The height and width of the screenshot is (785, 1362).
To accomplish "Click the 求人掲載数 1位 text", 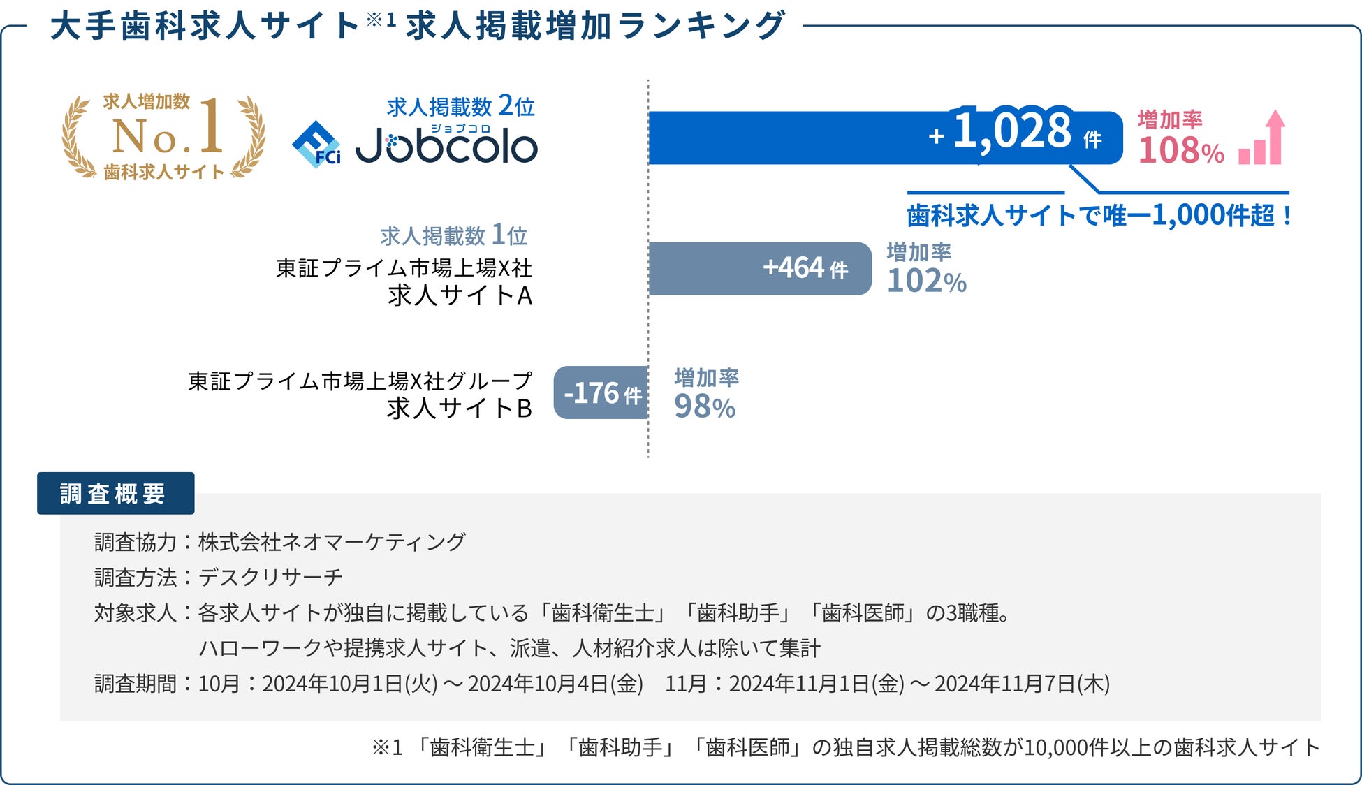I will [x=454, y=236].
